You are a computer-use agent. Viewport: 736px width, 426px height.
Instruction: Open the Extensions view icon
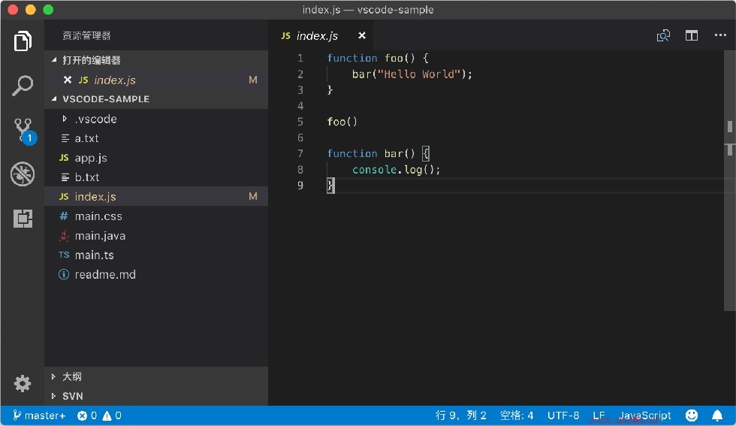23,219
